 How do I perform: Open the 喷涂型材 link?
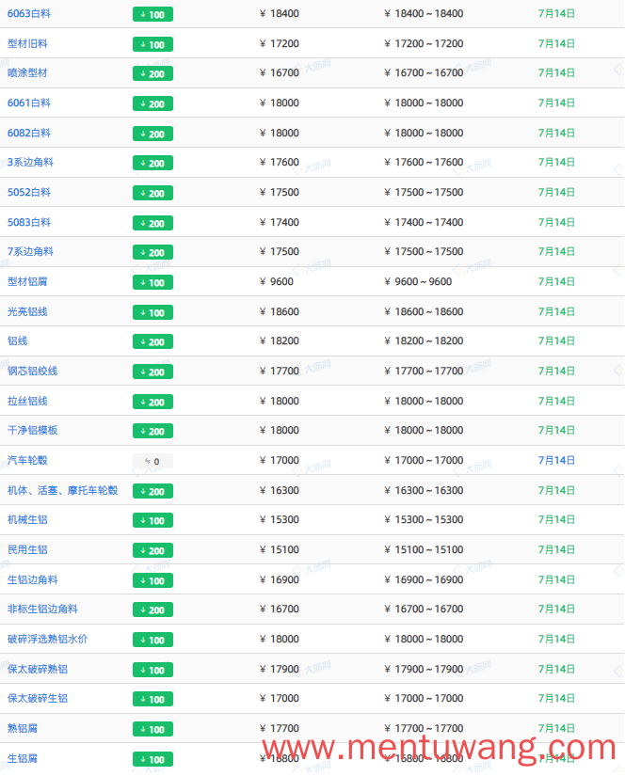(x=27, y=72)
